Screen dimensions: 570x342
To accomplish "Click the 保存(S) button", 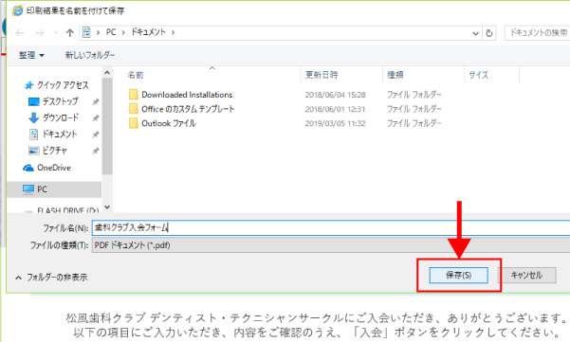I will (458, 275).
